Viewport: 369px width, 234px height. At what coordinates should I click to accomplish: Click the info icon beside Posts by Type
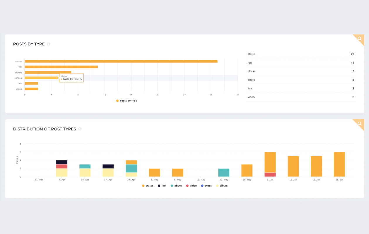(49, 44)
